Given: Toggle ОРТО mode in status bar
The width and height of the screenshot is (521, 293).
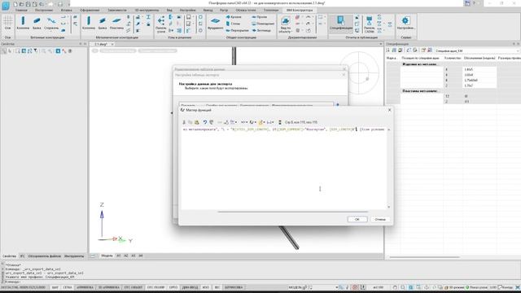Looking at the screenshot, I should coord(173,287).
